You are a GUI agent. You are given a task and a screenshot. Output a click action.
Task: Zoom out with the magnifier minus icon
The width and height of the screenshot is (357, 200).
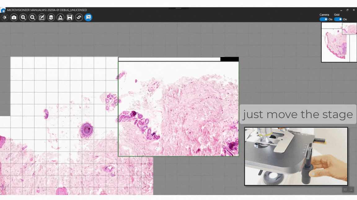[33, 18]
